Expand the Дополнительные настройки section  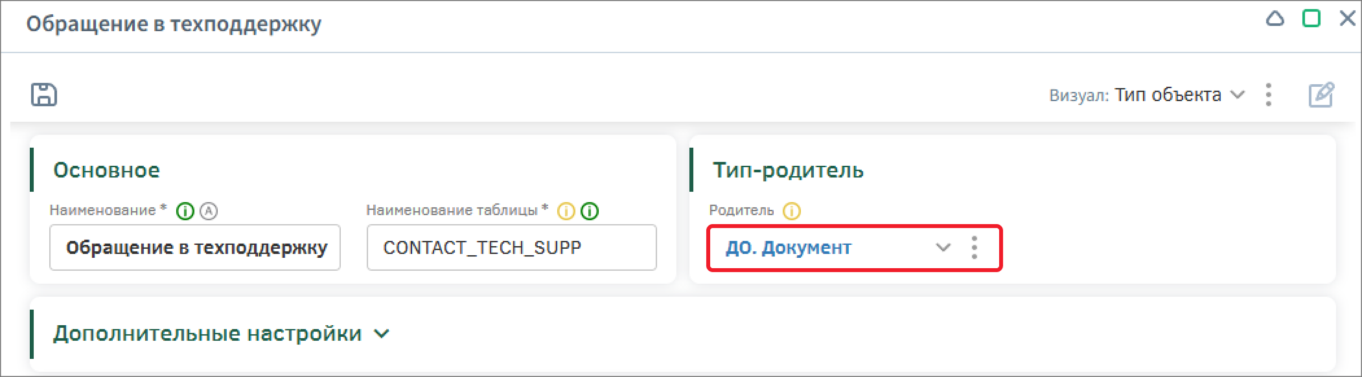pyautogui.click(x=221, y=334)
